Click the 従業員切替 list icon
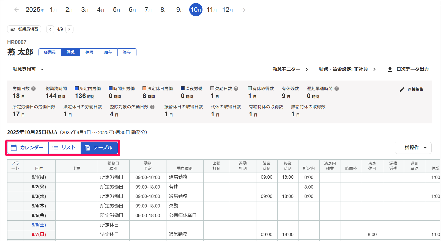Screen dimensions: 441x241 (x=13, y=29)
